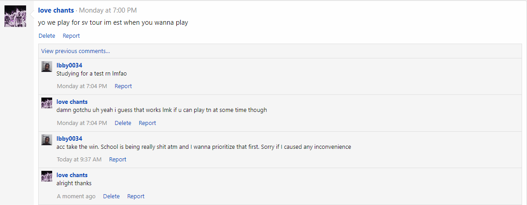Viewport: 527px width, 205px height.
Task: Report the 'alright thanks' comment
Action: [x=136, y=196]
